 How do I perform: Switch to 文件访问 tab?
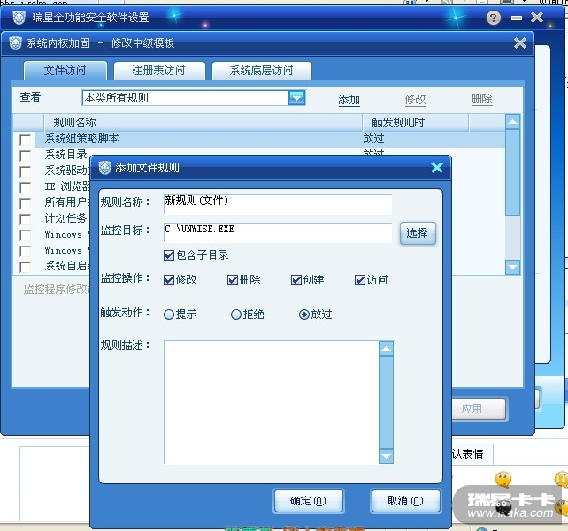(65, 71)
